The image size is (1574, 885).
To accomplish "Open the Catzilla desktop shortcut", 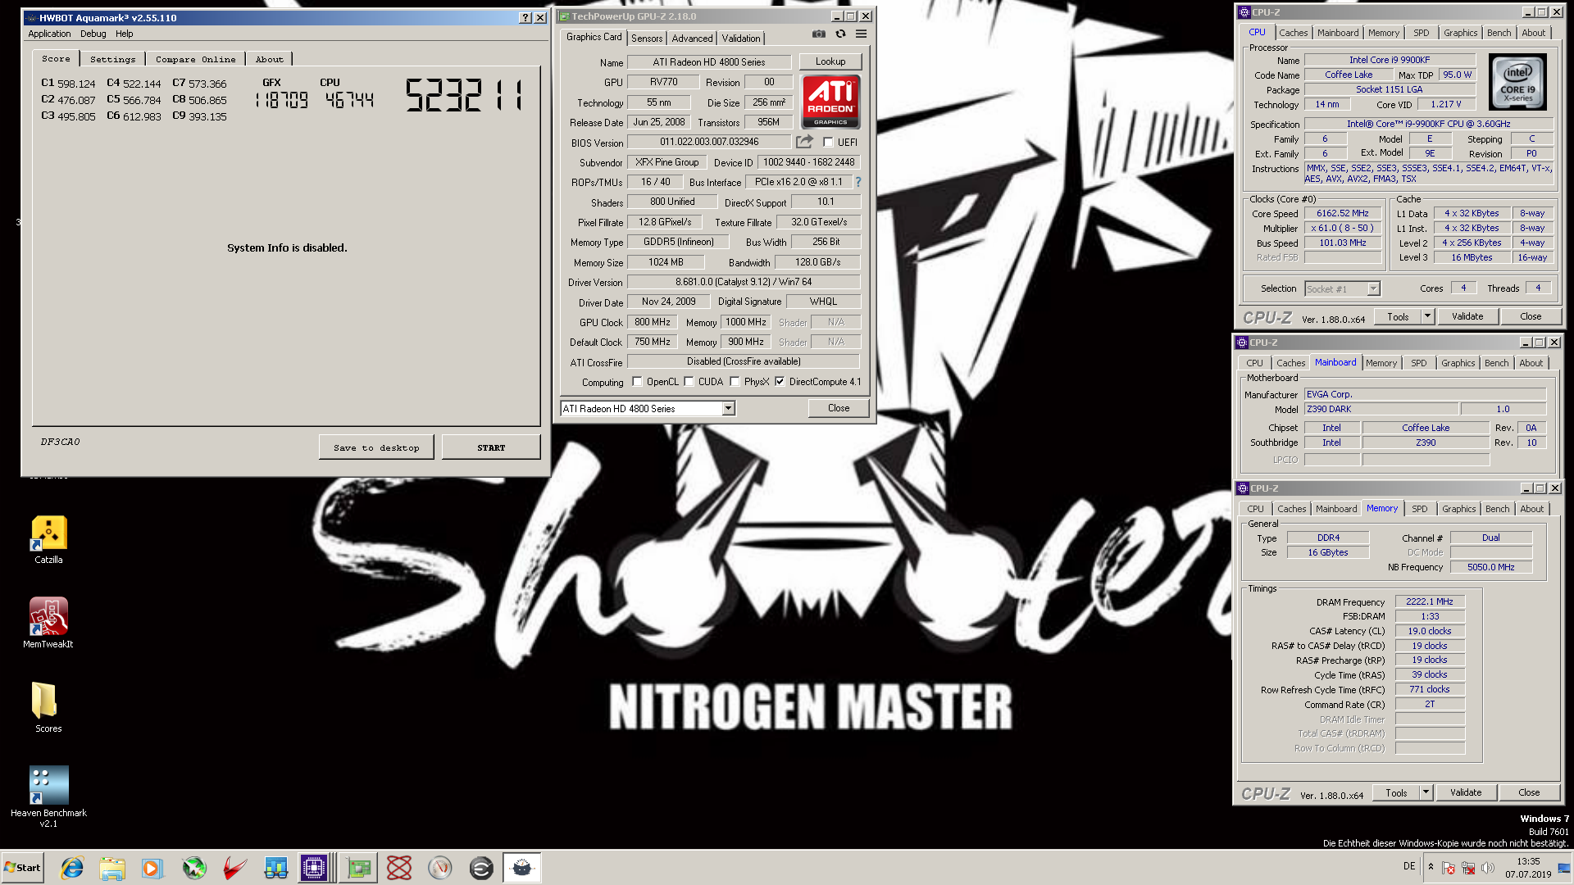I will pyautogui.click(x=48, y=540).
